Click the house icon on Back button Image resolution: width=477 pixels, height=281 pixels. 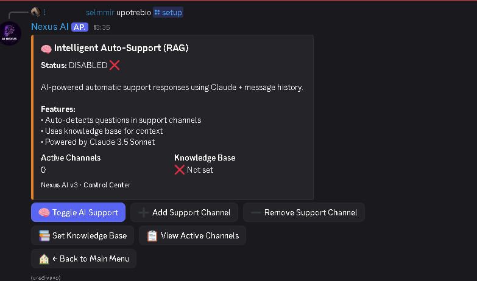coord(44,258)
